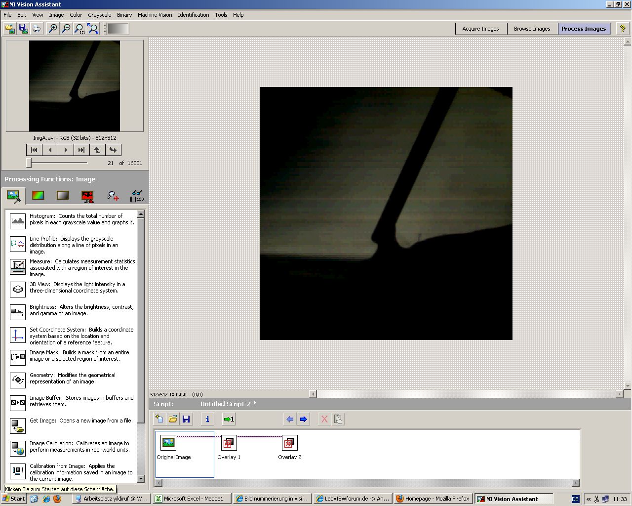Switch to Browse Images mode
Image resolution: width=632 pixels, height=506 pixels.
coord(532,29)
